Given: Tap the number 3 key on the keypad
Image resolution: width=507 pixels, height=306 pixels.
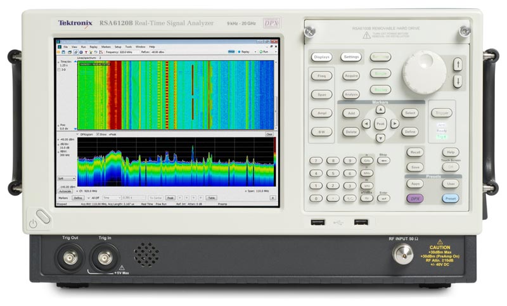Looking at the screenshot, I should [350, 186].
